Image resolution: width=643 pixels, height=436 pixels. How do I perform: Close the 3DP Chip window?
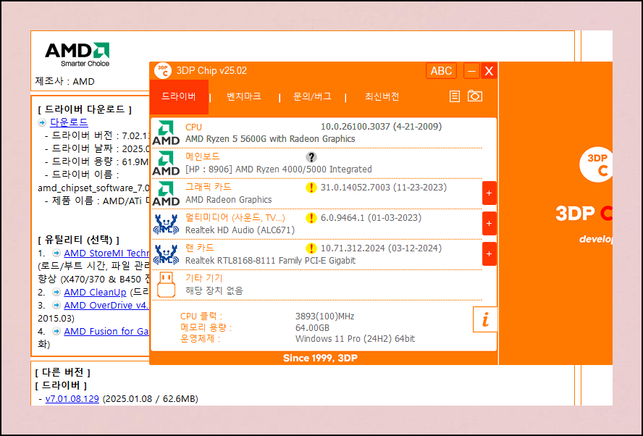point(489,71)
